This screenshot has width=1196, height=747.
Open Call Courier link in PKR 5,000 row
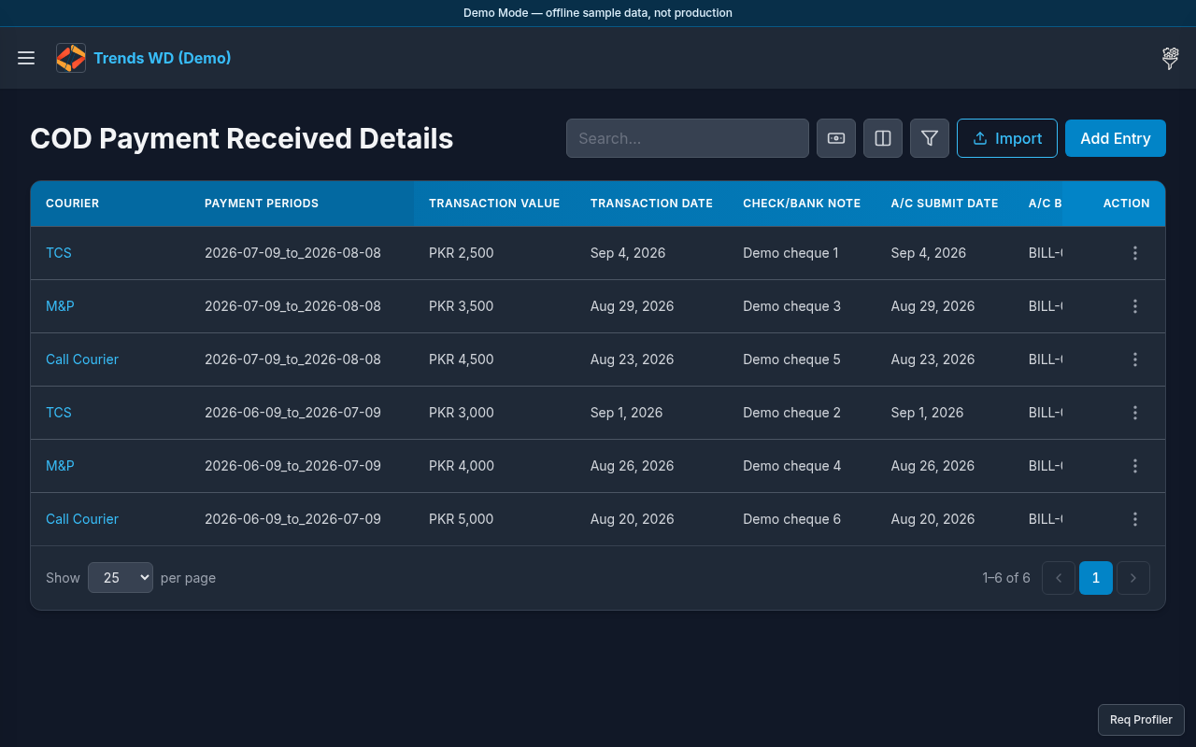[82, 519]
